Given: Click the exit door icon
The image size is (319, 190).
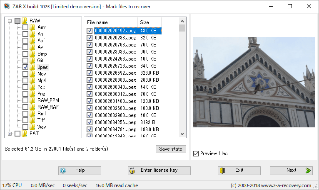Looking at the screenshot, I should point(222,171).
